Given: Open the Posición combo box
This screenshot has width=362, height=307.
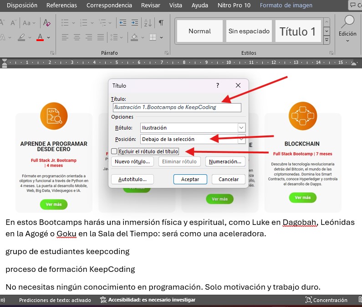Looking at the screenshot, I should tap(193, 139).
